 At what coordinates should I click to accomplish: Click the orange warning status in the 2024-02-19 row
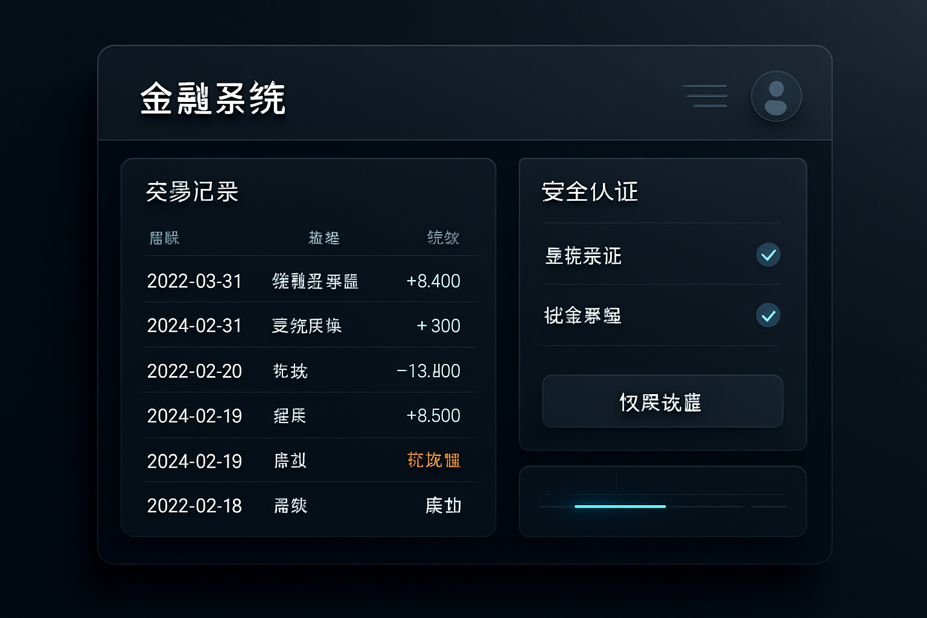point(433,460)
